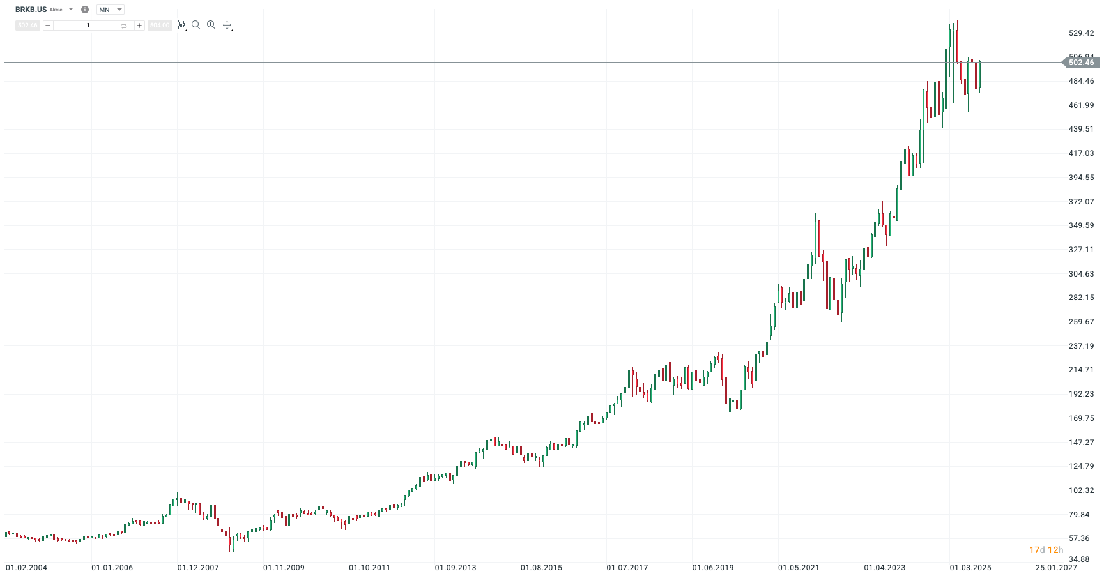Image resolution: width=1104 pixels, height=576 pixels.
Task: Click the 529.42 value on price scale
Action: coord(1082,34)
